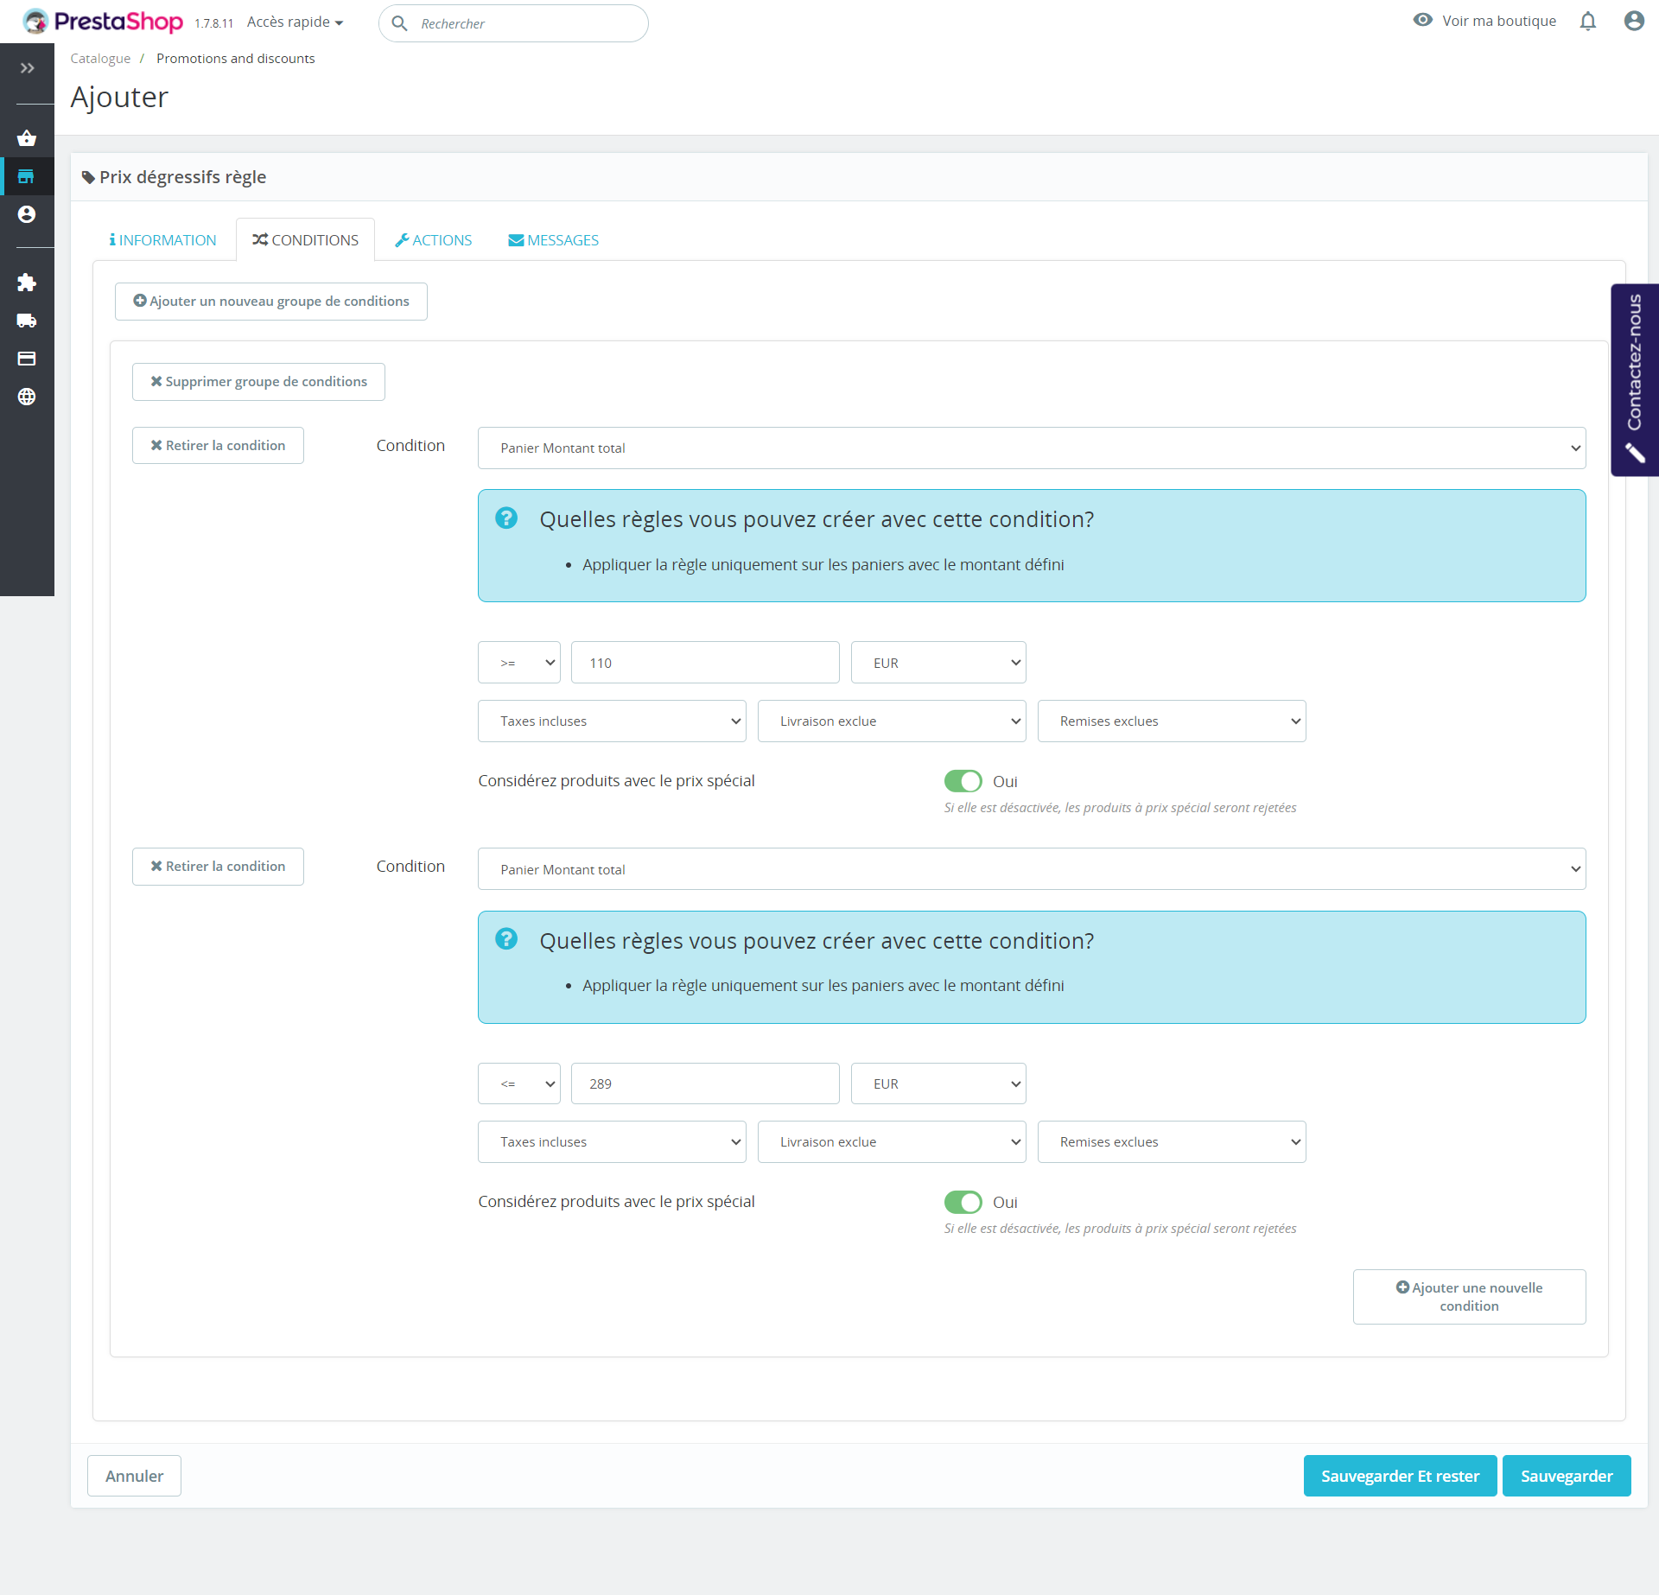Click the amount field containing 289
Screen dimensions: 1659x1595
pyautogui.click(x=704, y=1083)
